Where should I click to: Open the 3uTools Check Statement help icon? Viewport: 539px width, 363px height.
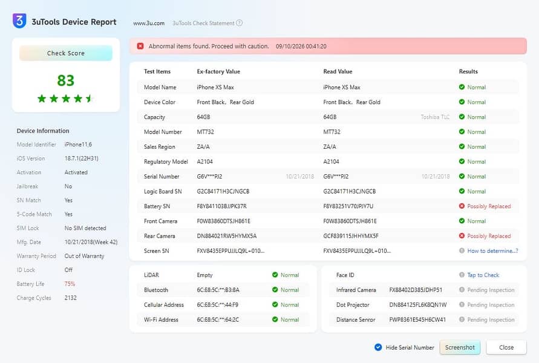click(x=239, y=23)
